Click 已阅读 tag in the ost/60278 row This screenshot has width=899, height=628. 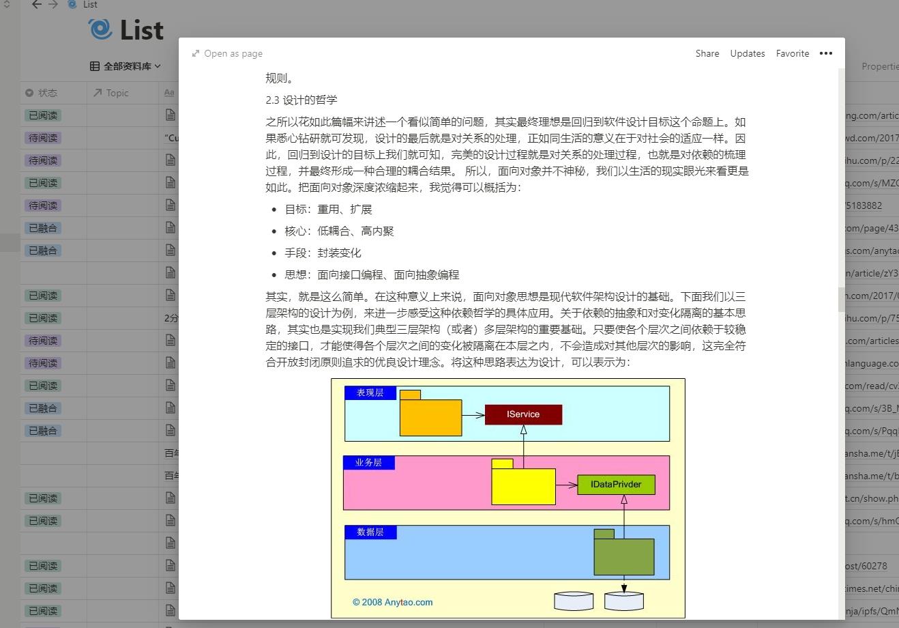coord(43,566)
